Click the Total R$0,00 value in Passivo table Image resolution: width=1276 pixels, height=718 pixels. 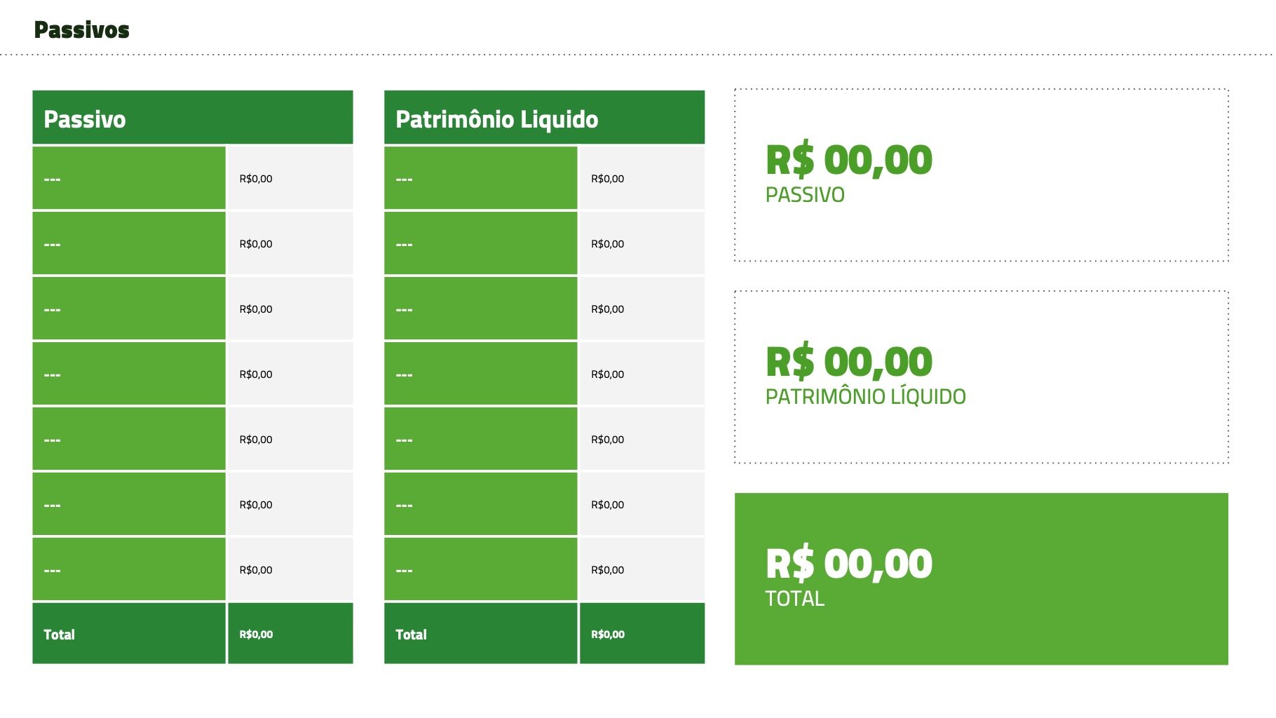[256, 635]
